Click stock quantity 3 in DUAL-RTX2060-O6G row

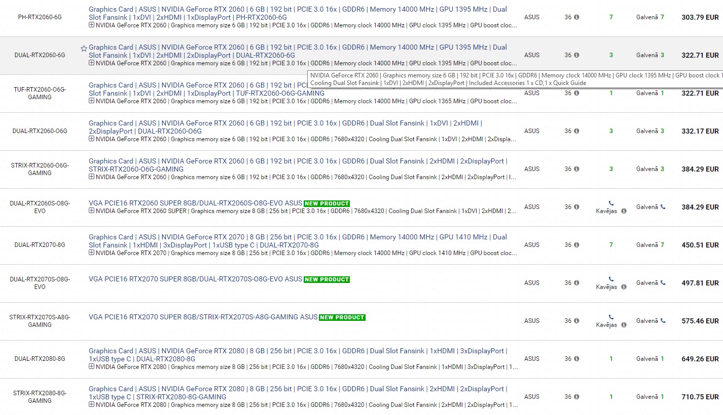tap(611, 131)
